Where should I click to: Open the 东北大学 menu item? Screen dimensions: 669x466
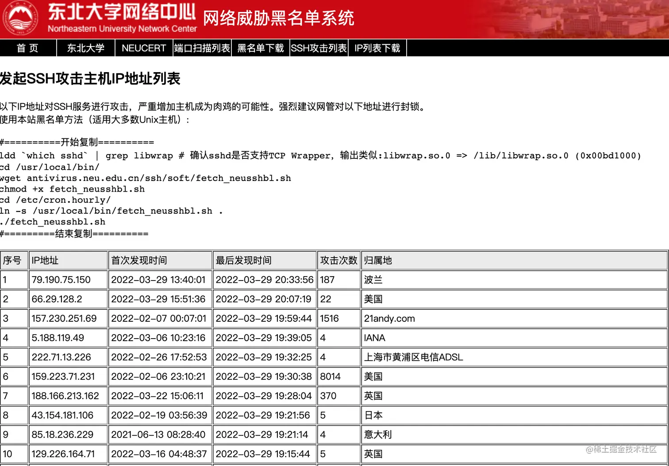(x=86, y=48)
